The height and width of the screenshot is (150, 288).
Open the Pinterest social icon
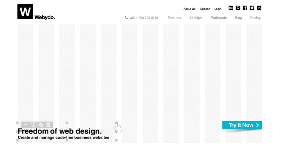point(238,8)
